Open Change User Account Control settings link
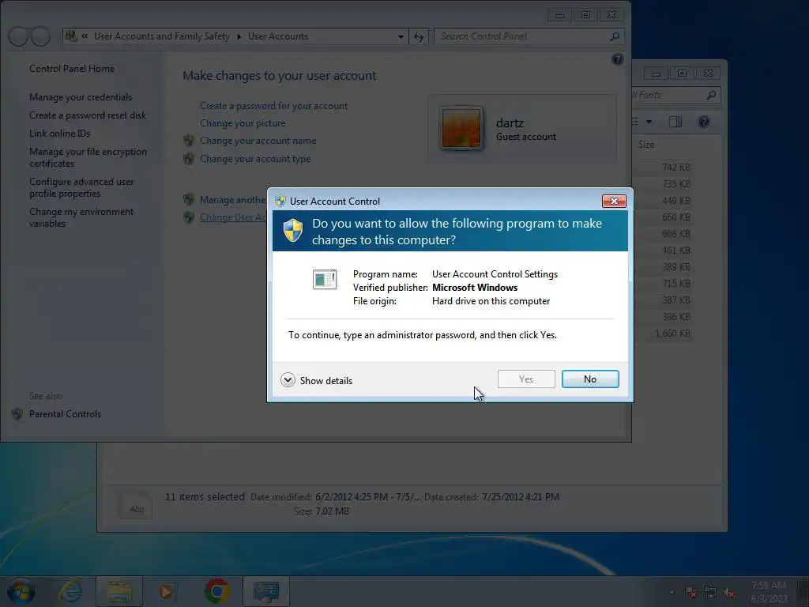The width and height of the screenshot is (809, 607). 233,217
